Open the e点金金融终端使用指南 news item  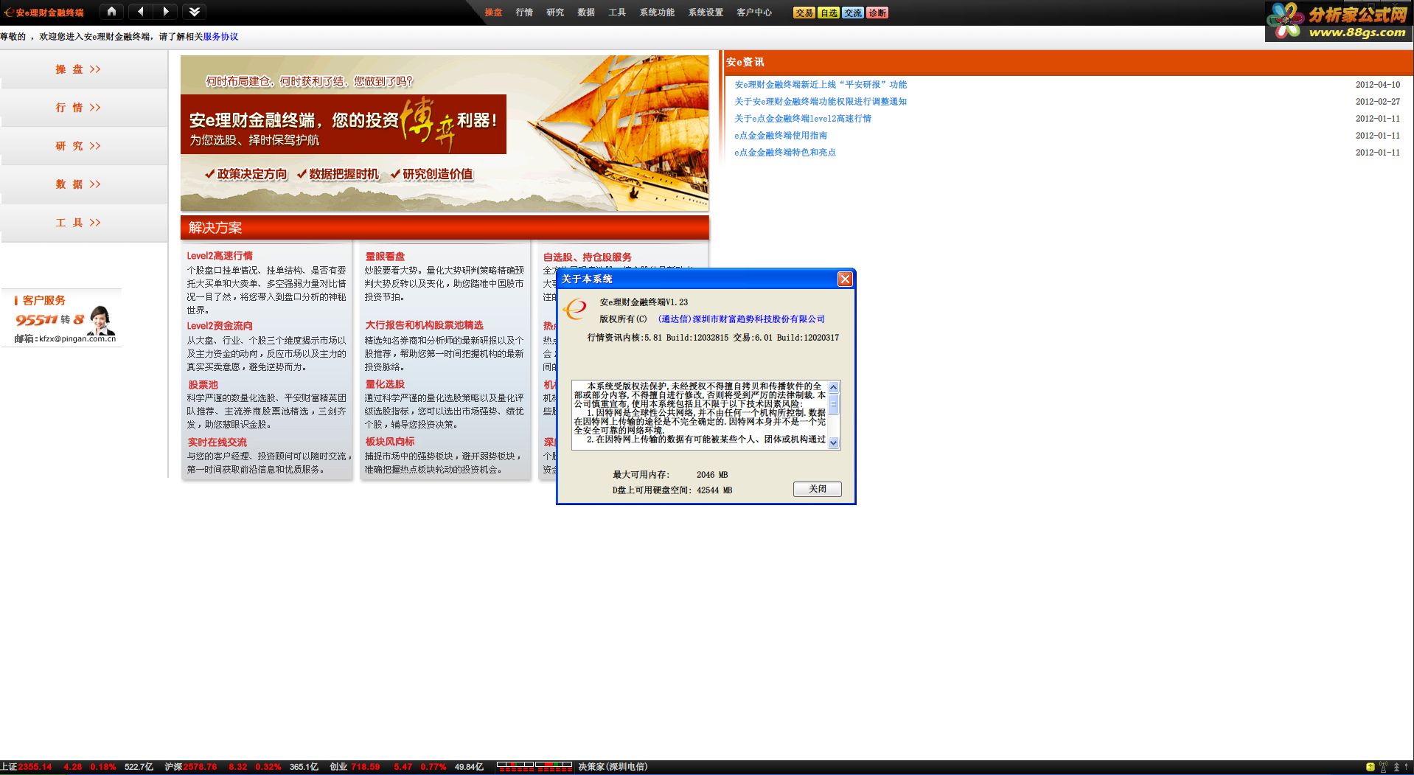click(x=781, y=136)
